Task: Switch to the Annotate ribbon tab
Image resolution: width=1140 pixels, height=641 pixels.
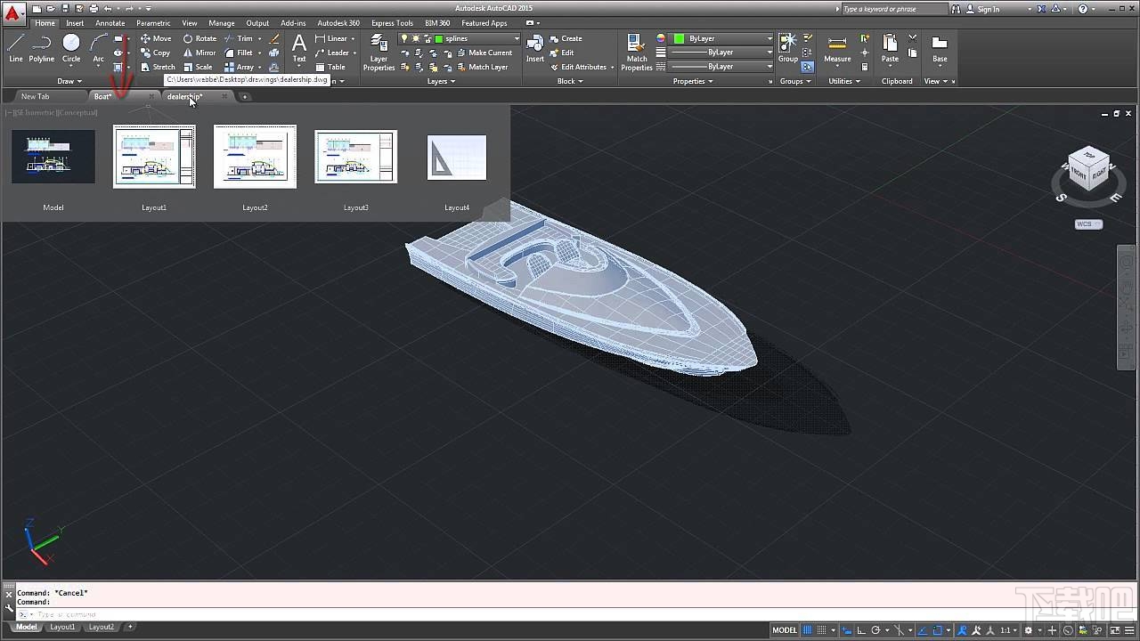Action: (110, 23)
